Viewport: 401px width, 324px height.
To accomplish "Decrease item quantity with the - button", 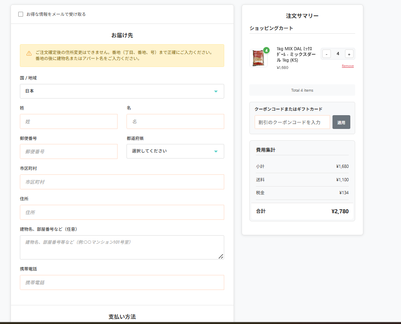I will [x=326, y=53].
